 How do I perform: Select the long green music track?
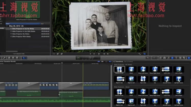point(55,100)
